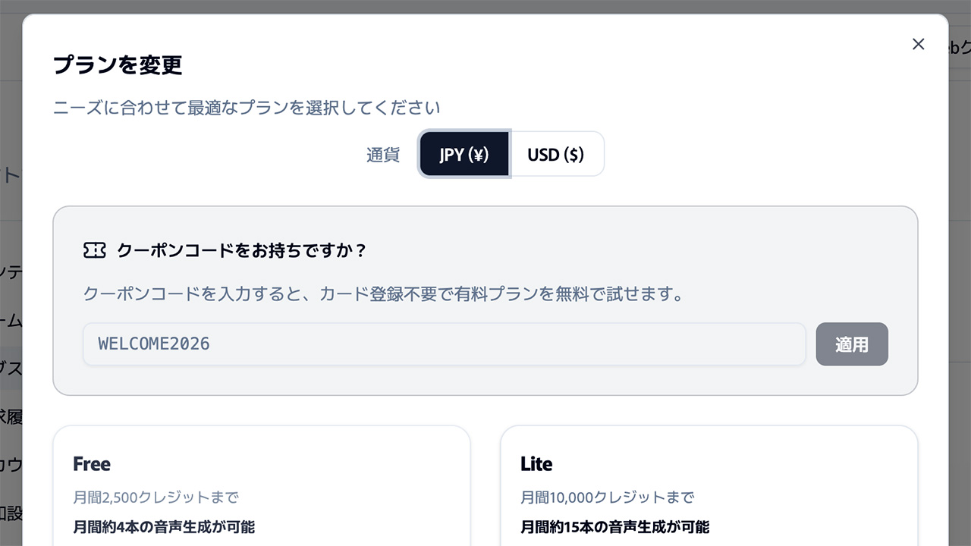This screenshot has height=546, width=971.
Task: Select the Free plan title
Action: click(x=92, y=464)
